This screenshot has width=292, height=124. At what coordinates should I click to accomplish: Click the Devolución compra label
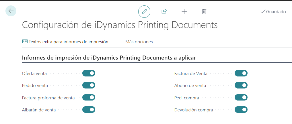194,110
